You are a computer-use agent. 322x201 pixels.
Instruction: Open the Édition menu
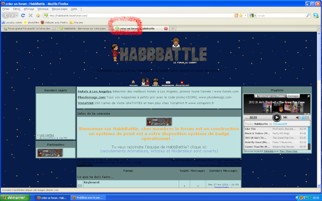tap(17, 9)
